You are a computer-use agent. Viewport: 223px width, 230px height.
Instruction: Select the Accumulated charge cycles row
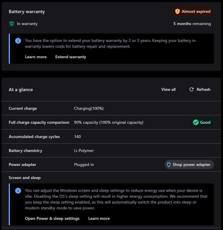[x=111, y=137]
